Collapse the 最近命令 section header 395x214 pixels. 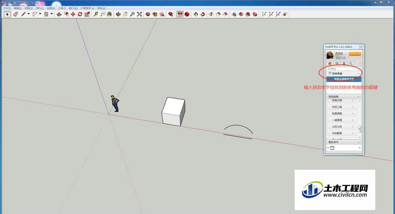(x=344, y=142)
